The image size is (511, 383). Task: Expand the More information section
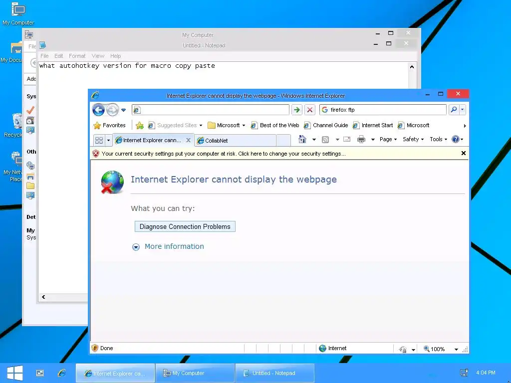pyautogui.click(x=136, y=247)
